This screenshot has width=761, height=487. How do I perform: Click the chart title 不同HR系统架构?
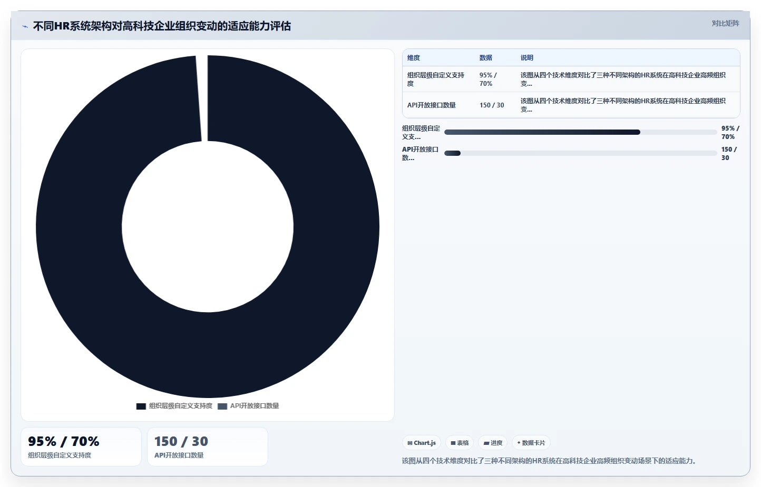click(162, 26)
